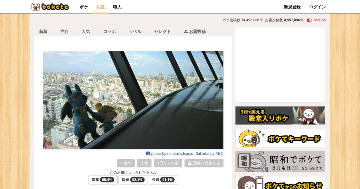Open the 昭和でボケて banner
Screen dimensions: 360x189
pyautogui.click(x=280, y=161)
